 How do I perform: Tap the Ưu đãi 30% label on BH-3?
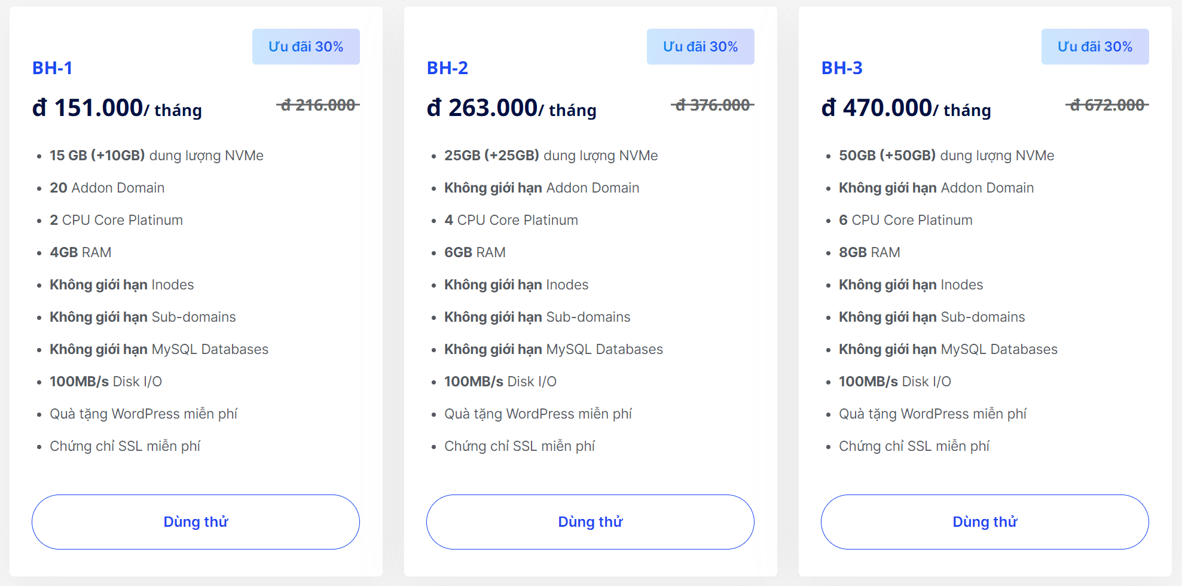point(1095,47)
